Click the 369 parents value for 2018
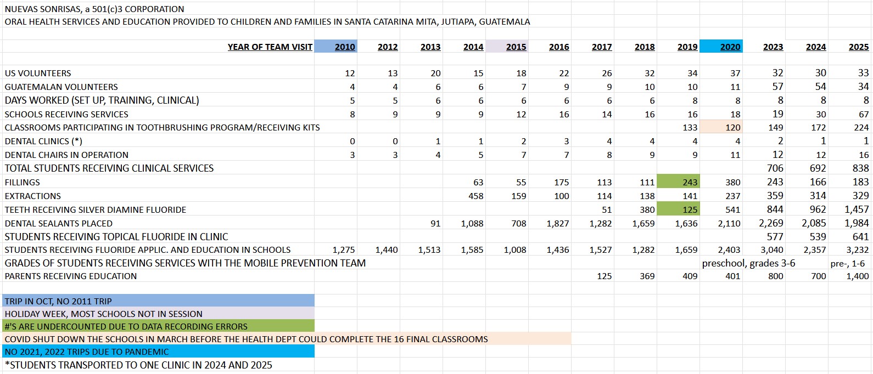The height and width of the screenshot is (374, 873). click(x=647, y=276)
